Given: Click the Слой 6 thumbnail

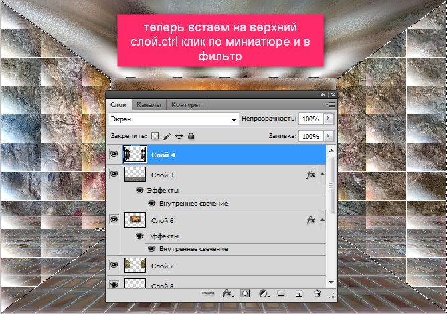Looking at the screenshot, I should [x=135, y=220].
